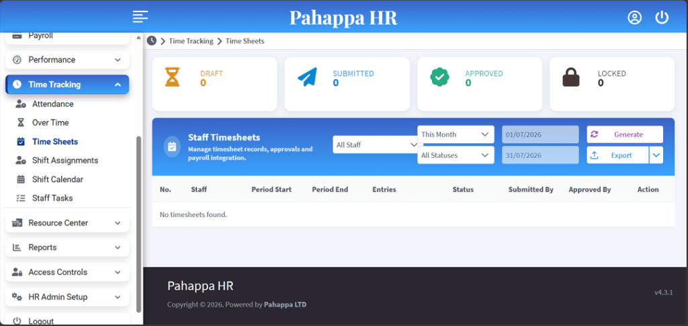Open the Export options arrow dropdown
Viewport: 688px width, 326px height.
click(656, 155)
